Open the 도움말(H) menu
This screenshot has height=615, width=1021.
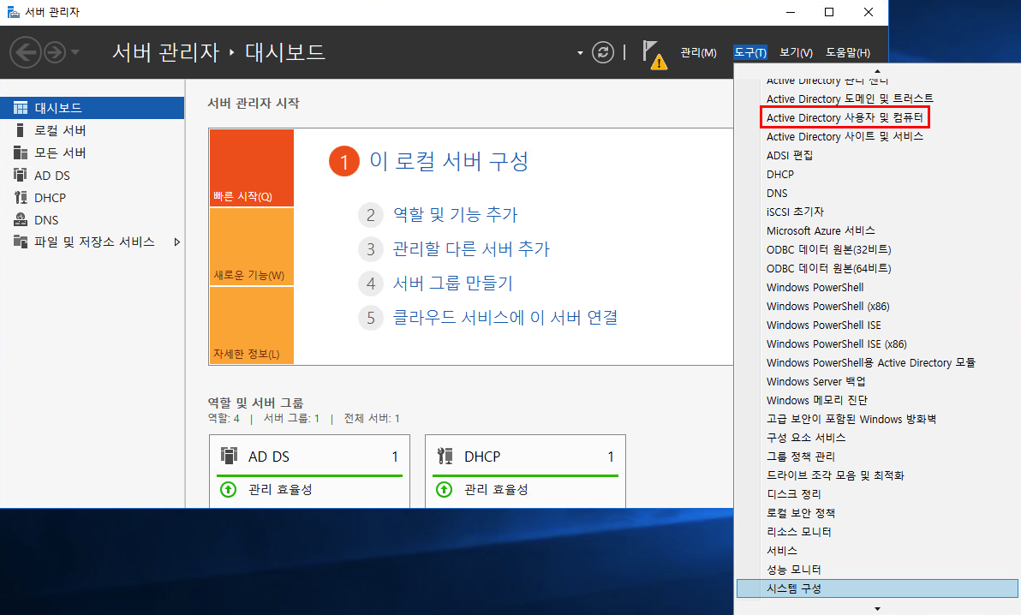tap(848, 53)
